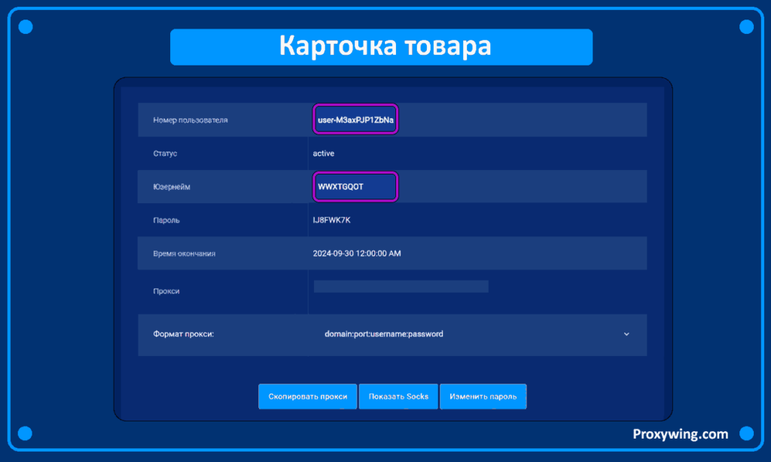Select the user-M3axPJP1ZbNa user number value
The image size is (771, 462).
(x=355, y=120)
